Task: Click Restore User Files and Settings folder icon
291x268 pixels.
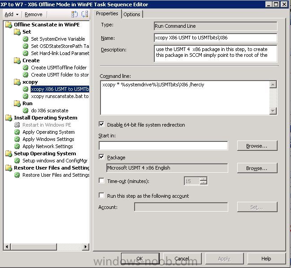Action: (x=9, y=168)
